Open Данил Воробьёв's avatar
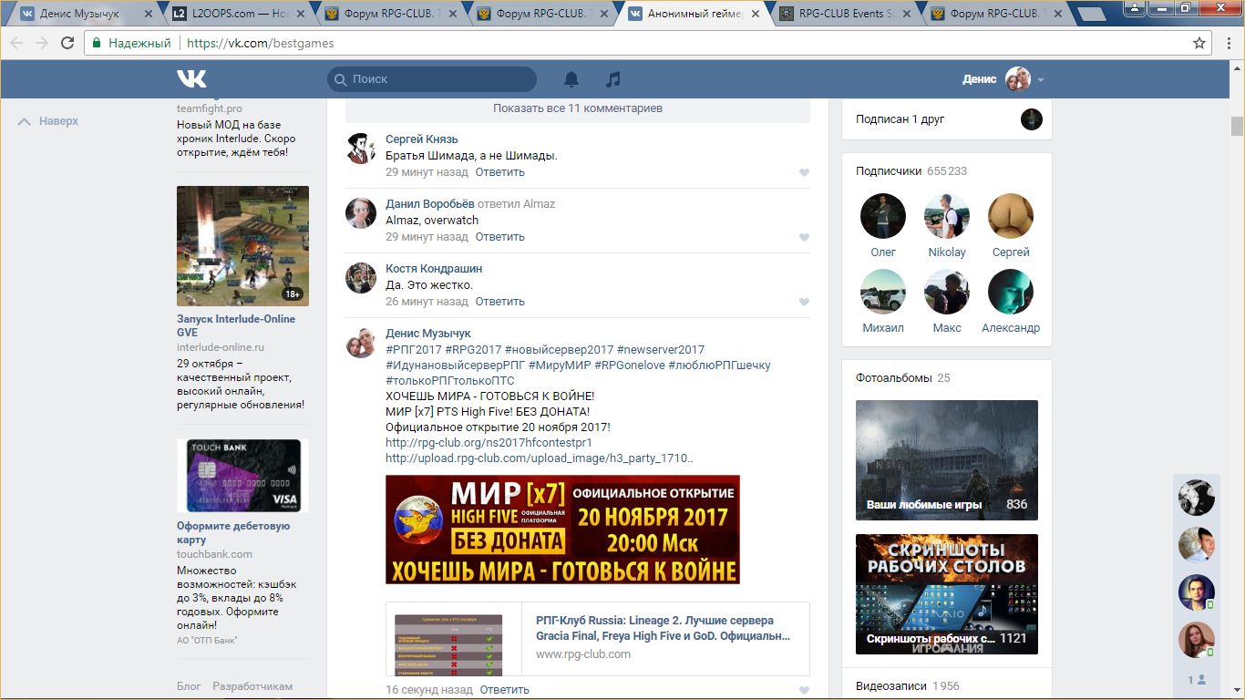This screenshot has height=700, width=1245. tap(361, 212)
